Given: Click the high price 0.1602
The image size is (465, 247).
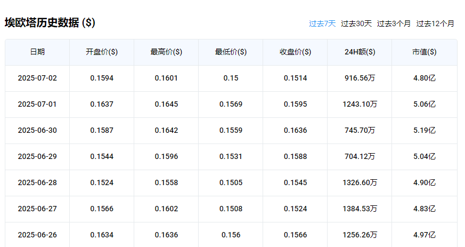Looking at the screenshot, I should tap(166, 209).
